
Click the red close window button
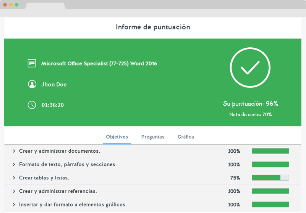pos(5,5)
